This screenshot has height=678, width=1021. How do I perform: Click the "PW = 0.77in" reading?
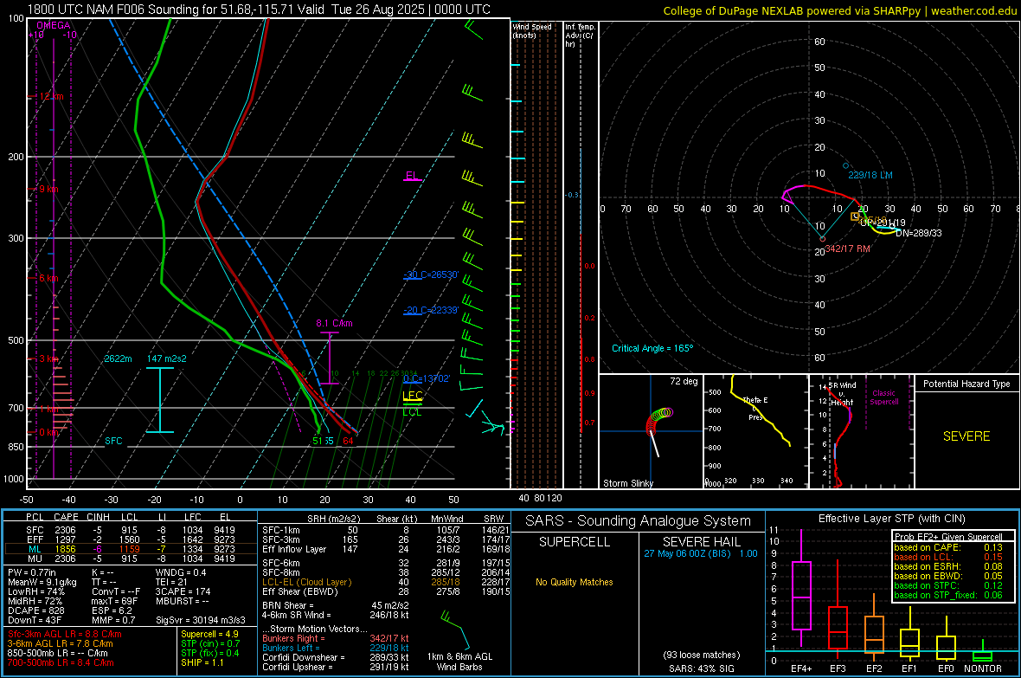pyautogui.click(x=32, y=572)
